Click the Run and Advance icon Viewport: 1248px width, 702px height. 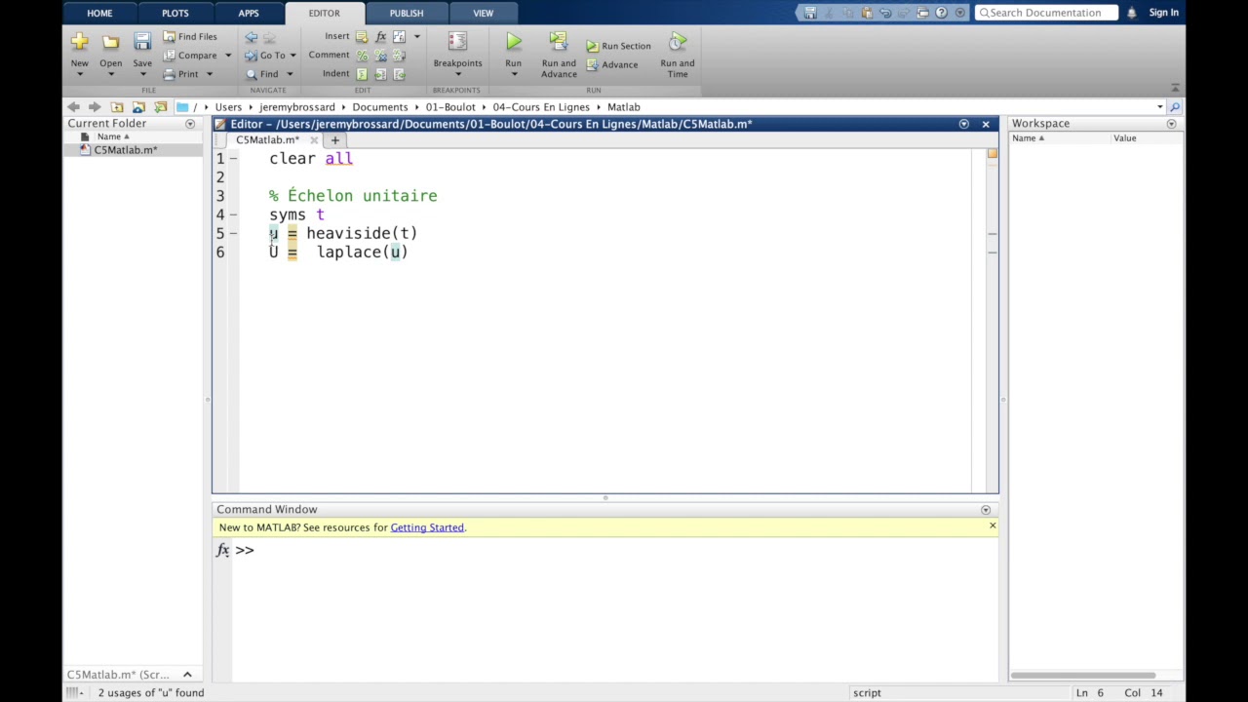(x=559, y=41)
